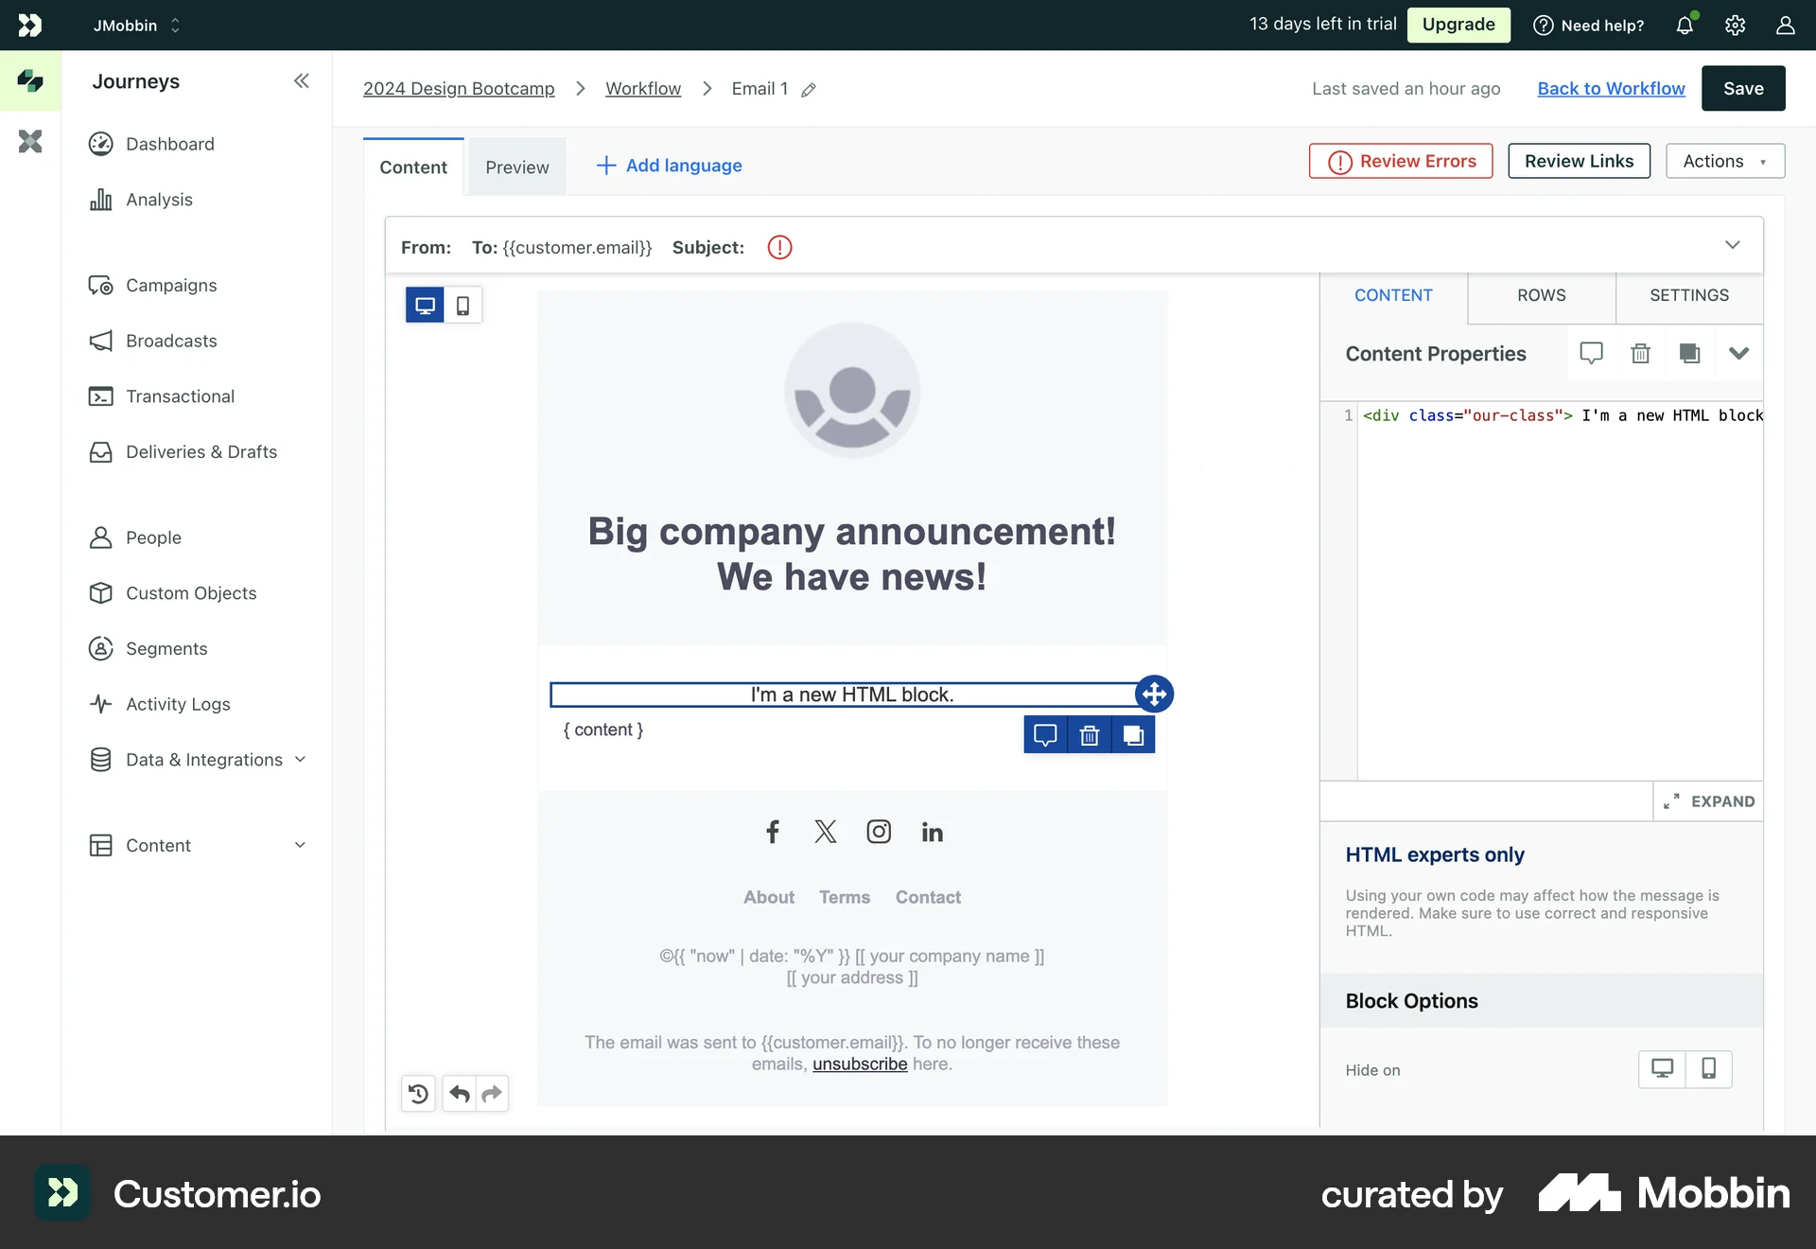Expand the code editor with EXPAND control
The image size is (1816, 1249).
tap(1708, 801)
